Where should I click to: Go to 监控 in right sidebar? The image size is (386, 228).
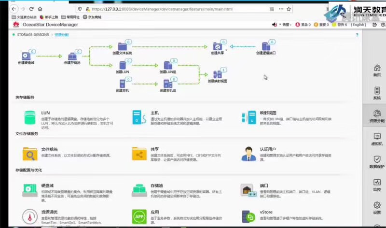377,185
